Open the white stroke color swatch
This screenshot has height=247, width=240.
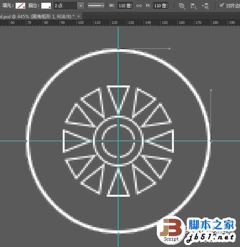46,6
